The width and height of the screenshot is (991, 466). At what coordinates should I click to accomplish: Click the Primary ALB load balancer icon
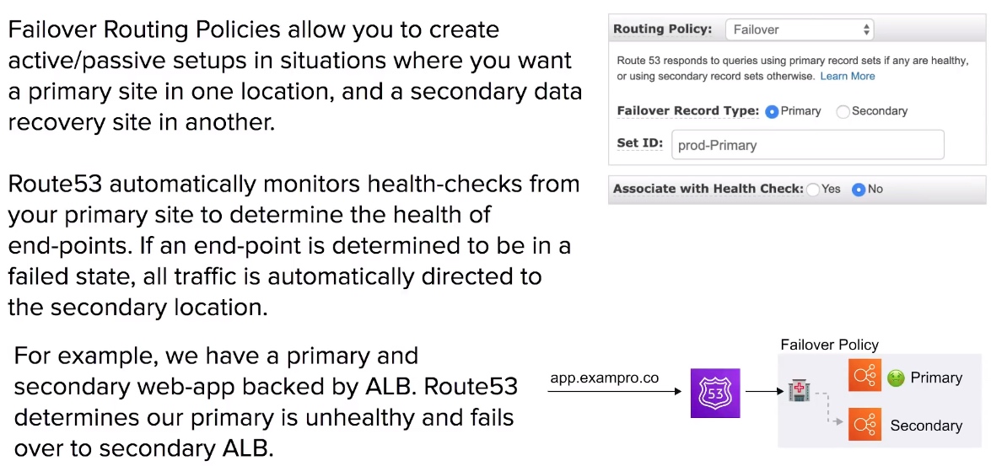[x=864, y=376]
